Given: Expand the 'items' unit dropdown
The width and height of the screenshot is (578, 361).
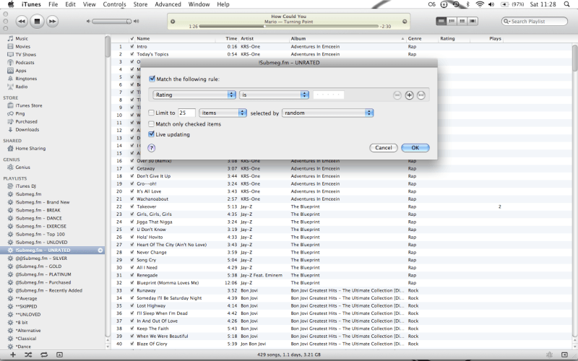Looking at the screenshot, I should 223,113.
